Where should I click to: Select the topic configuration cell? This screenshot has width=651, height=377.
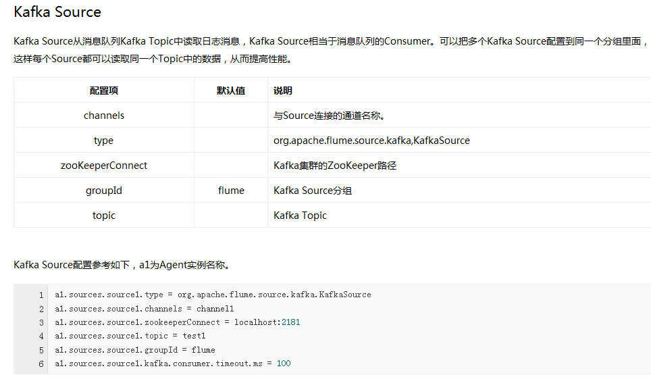pyautogui.click(x=104, y=216)
